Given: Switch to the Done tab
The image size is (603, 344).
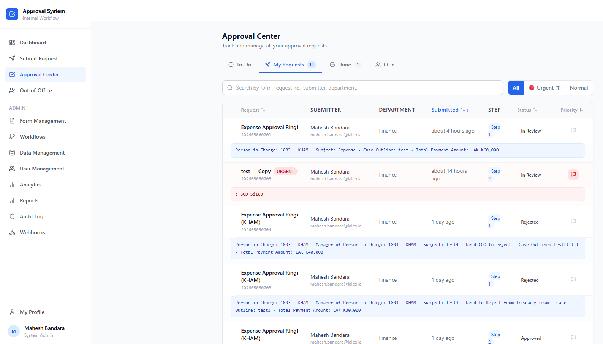Looking at the screenshot, I should point(345,65).
